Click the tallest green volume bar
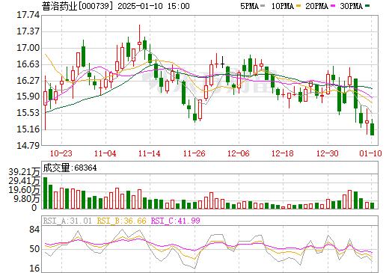Screen dimensions: 389x273 pyautogui.click(x=45, y=193)
